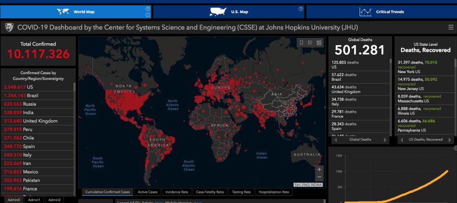The height and width of the screenshot is (203, 457).
Task: Show the map legend list icon
Action: click(x=310, y=43)
